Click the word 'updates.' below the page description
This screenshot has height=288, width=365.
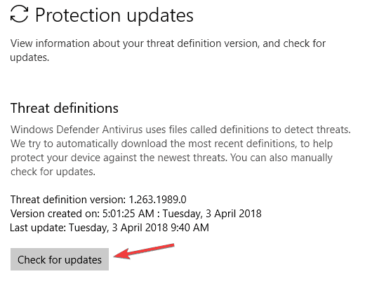29,57
